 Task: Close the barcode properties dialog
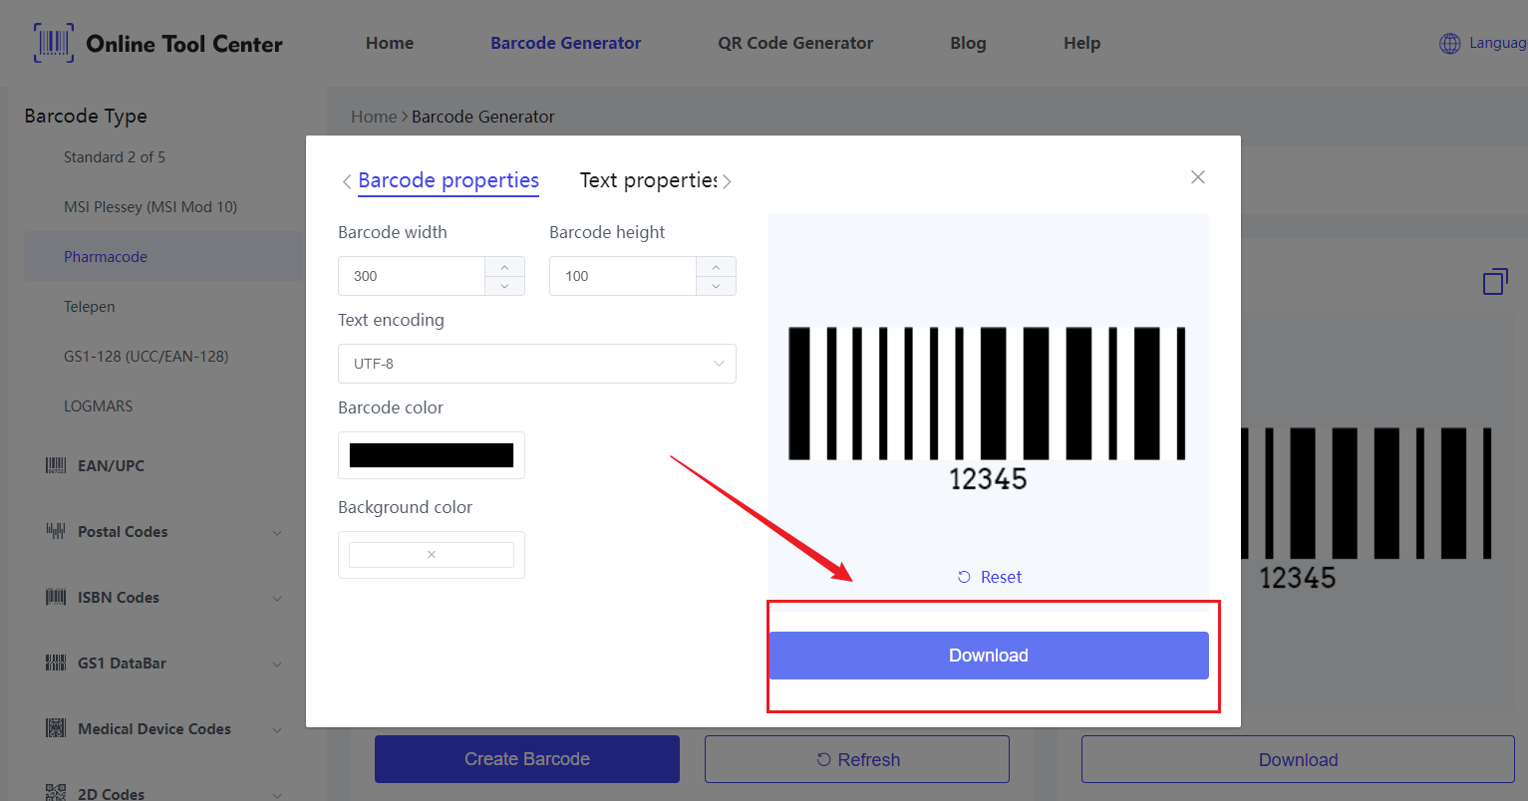click(1198, 177)
